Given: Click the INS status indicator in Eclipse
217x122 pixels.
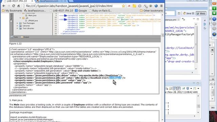Looking at the screenshot, I should coord(213,107).
